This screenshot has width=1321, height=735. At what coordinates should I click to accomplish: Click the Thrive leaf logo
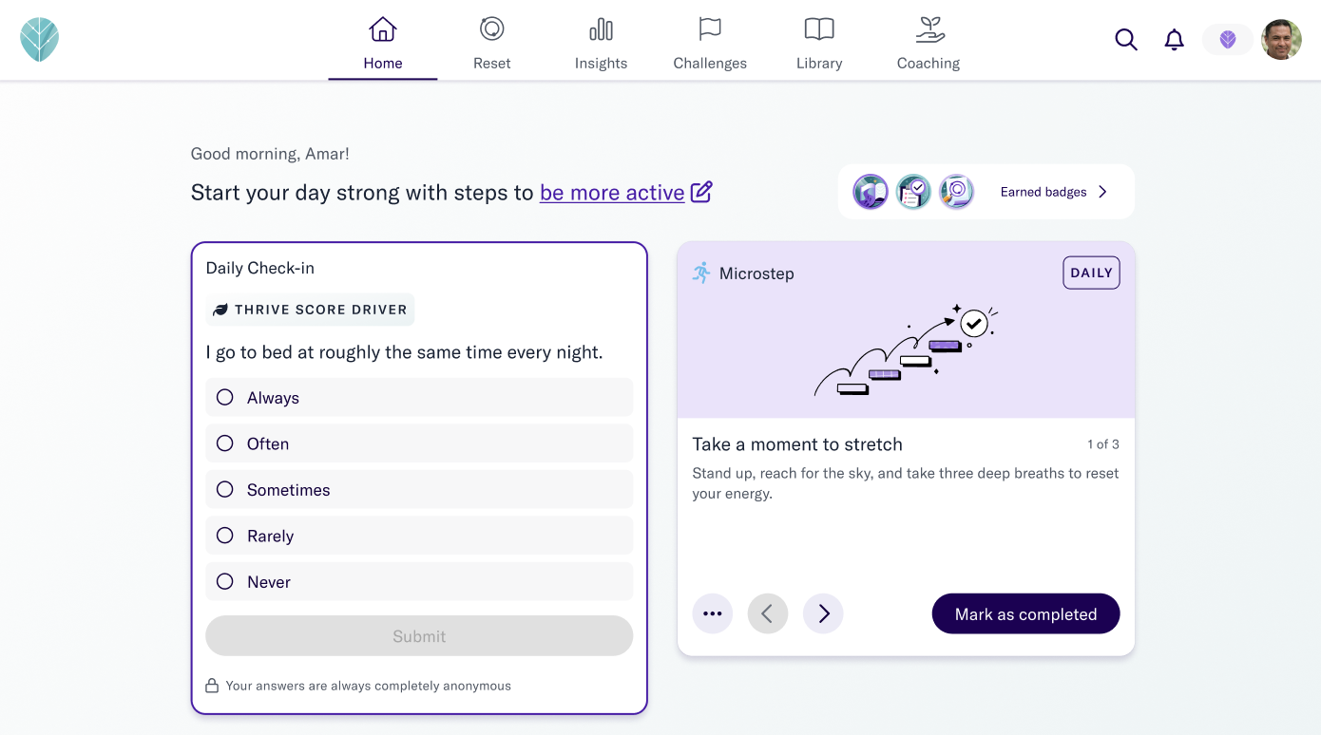click(x=40, y=40)
